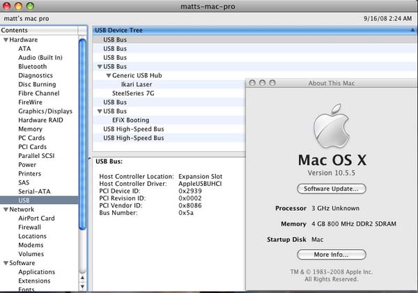This screenshot has height=293, width=418.
Task: Select the EFiX Booting device
Action: coord(129,120)
